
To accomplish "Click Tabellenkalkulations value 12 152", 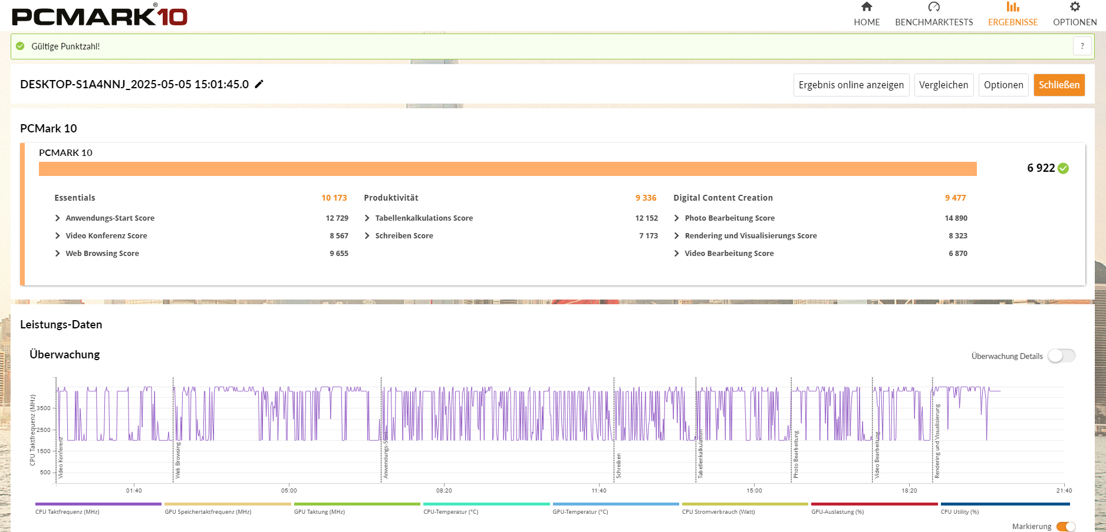I will (646, 218).
